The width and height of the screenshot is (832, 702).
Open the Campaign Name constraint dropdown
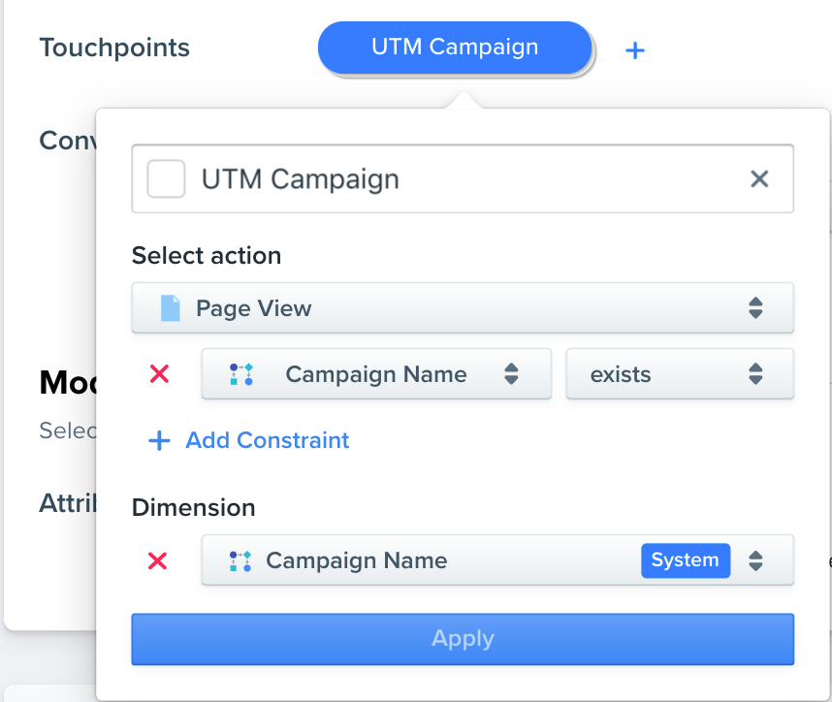[x=376, y=374]
